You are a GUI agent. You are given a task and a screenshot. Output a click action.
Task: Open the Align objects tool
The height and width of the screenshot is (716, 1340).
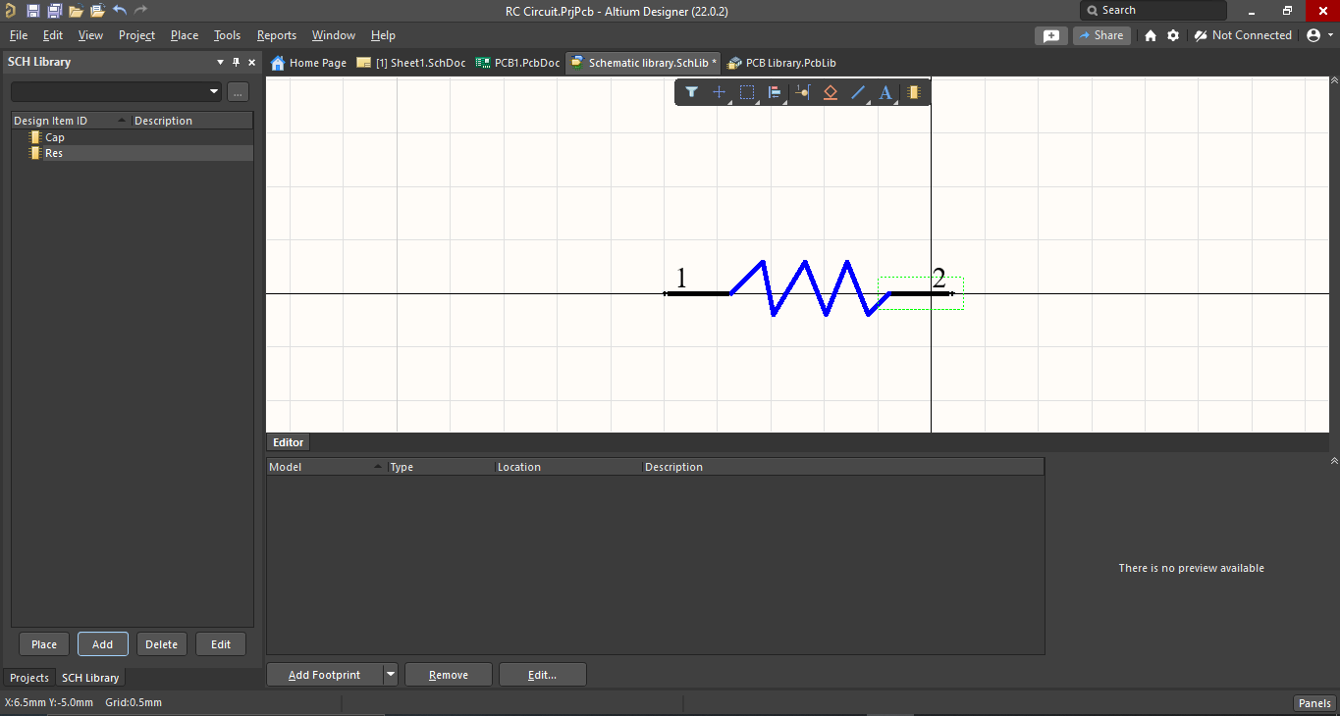tap(775, 92)
